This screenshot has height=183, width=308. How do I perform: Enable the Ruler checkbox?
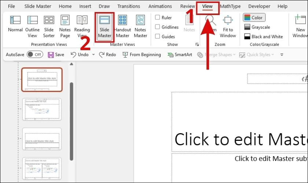click(x=158, y=17)
